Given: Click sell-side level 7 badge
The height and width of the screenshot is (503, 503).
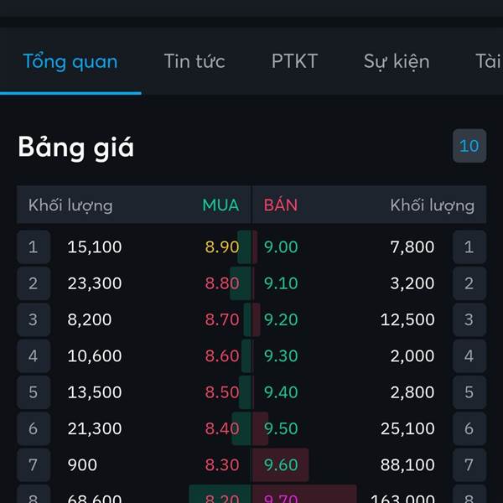Looking at the screenshot, I should [x=469, y=464].
